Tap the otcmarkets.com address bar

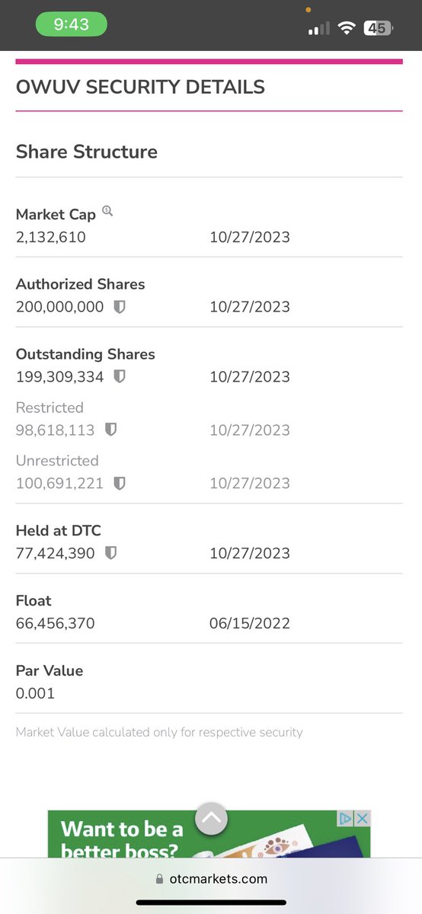coord(211,878)
